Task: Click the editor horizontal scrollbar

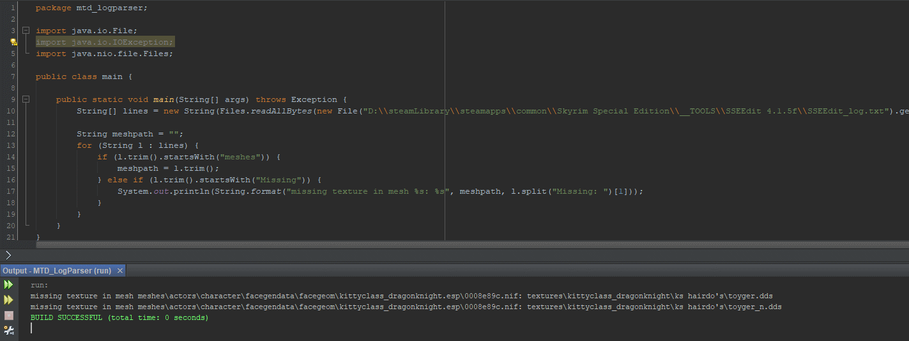Action: [473, 244]
